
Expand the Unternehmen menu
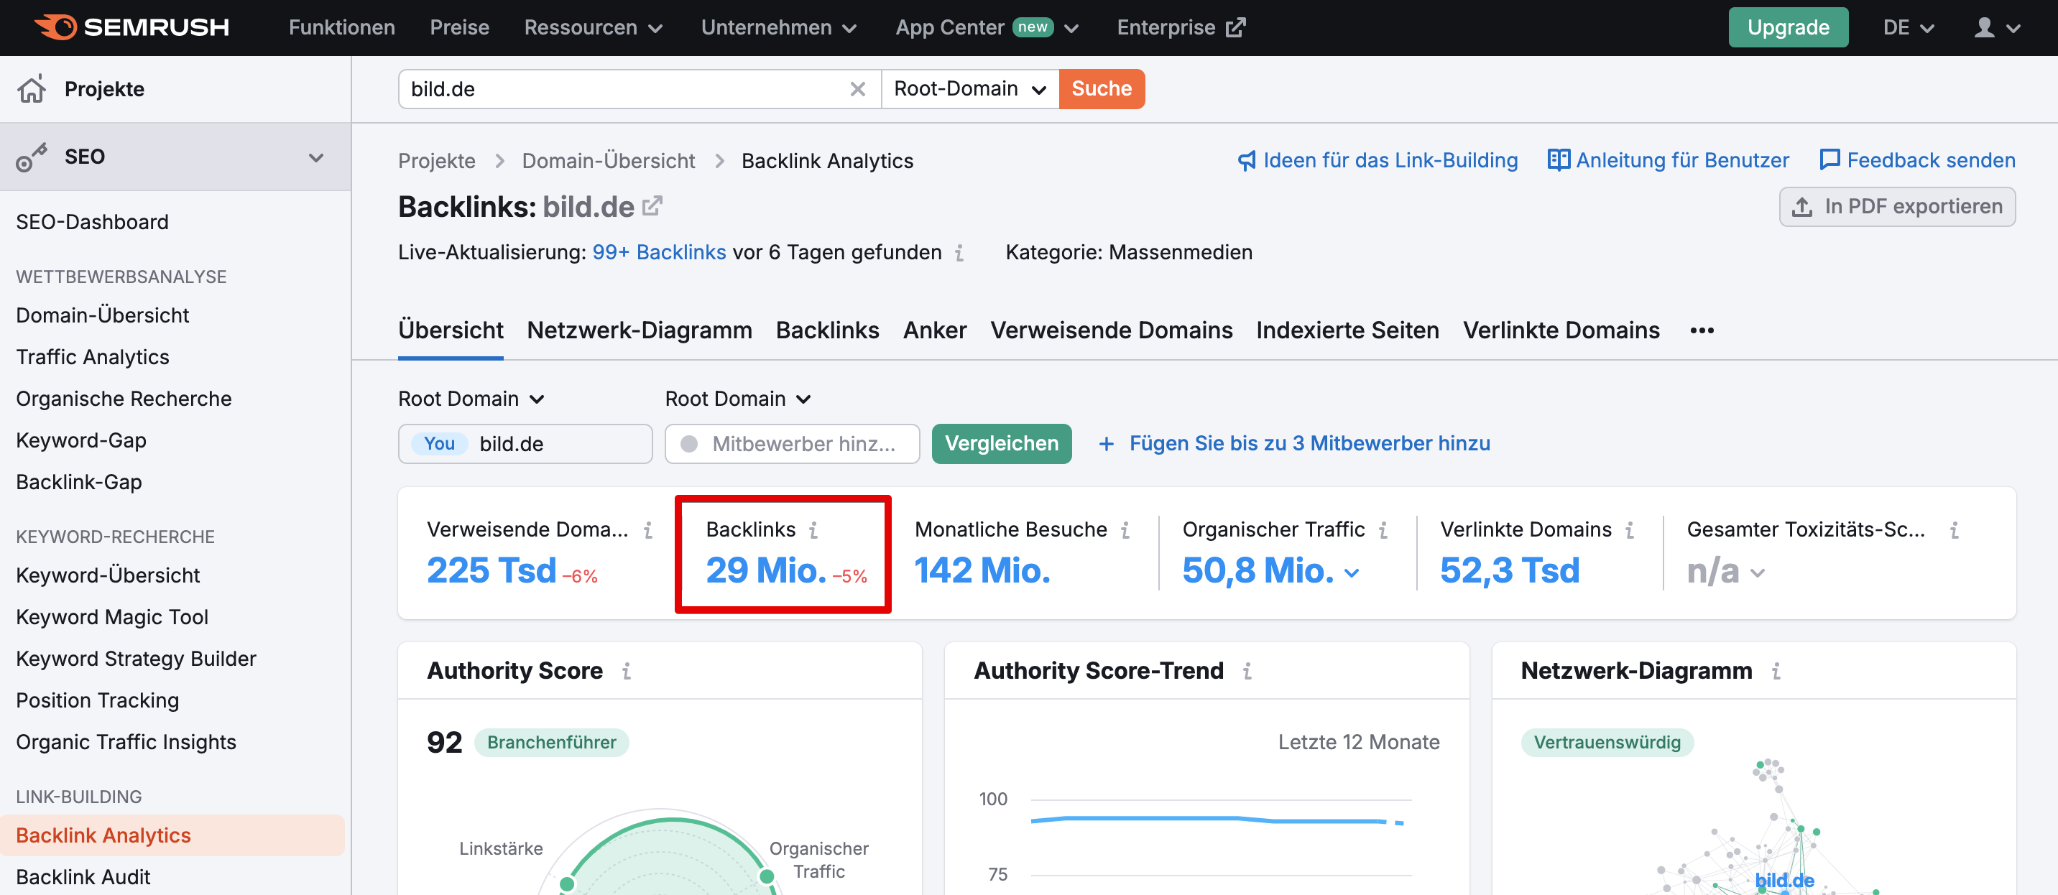(x=779, y=28)
